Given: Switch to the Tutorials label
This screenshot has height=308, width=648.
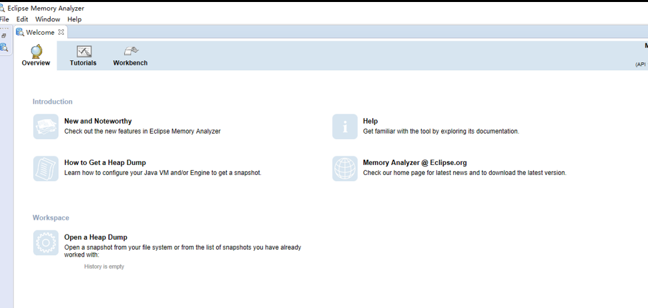Looking at the screenshot, I should (x=83, y=63).
